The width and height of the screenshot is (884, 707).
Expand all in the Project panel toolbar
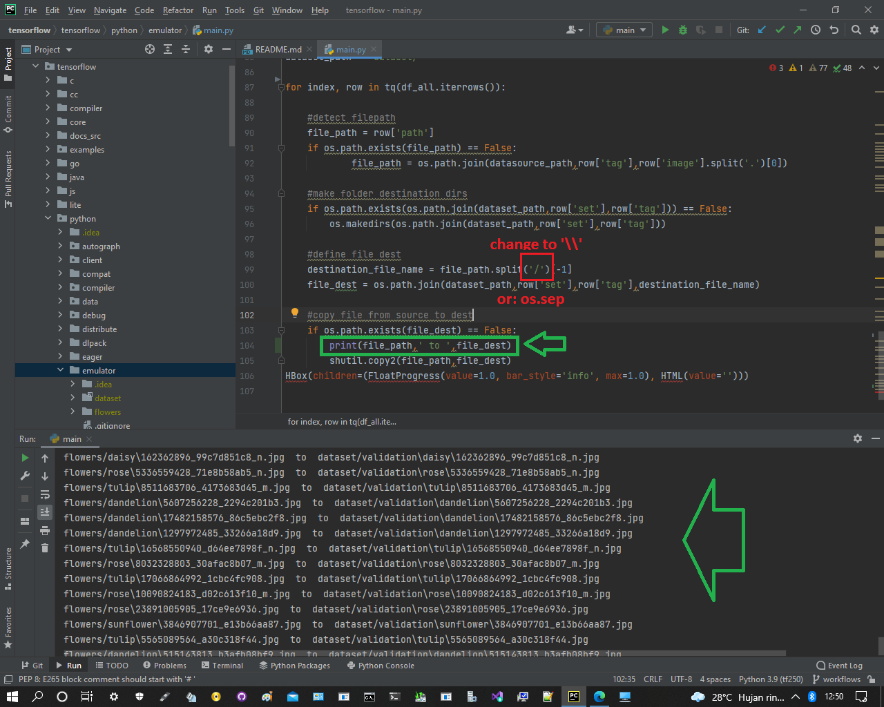pos(168,49)
